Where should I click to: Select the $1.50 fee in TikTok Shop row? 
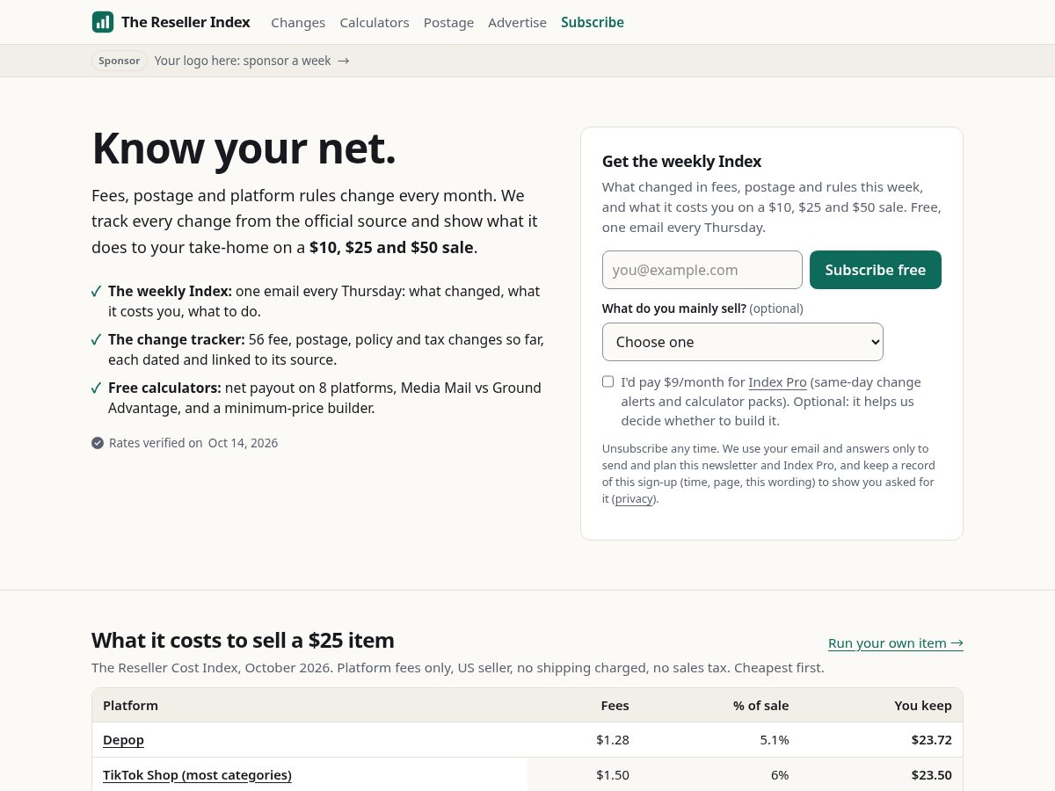pos(613,775)
